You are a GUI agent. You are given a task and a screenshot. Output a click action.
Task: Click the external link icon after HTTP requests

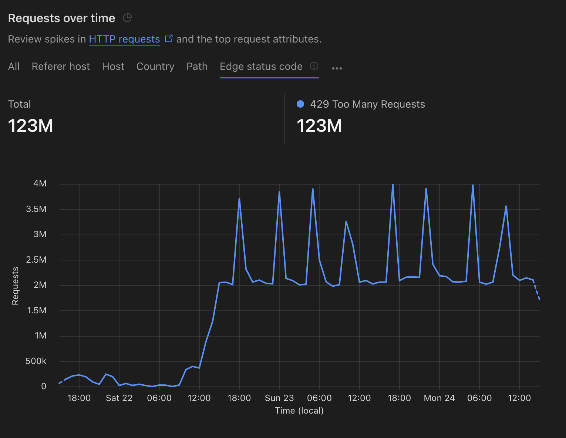pyautogui.click(x=169, y=38)
